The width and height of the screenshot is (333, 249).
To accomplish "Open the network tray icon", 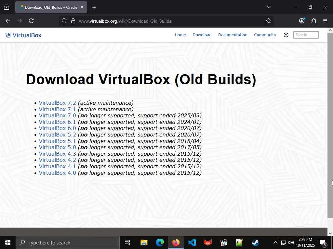I will (x=283, y=243).
